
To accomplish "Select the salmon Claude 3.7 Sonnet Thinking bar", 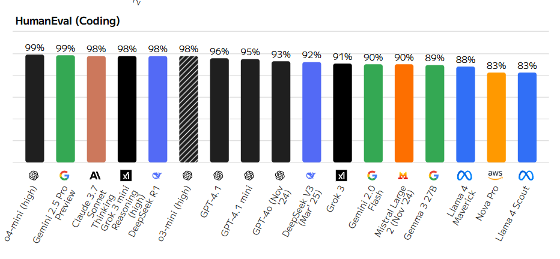I will click(96, 109).
